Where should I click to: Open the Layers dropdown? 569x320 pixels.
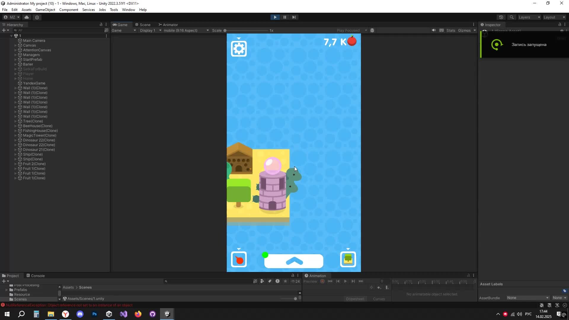coord(529,17)
